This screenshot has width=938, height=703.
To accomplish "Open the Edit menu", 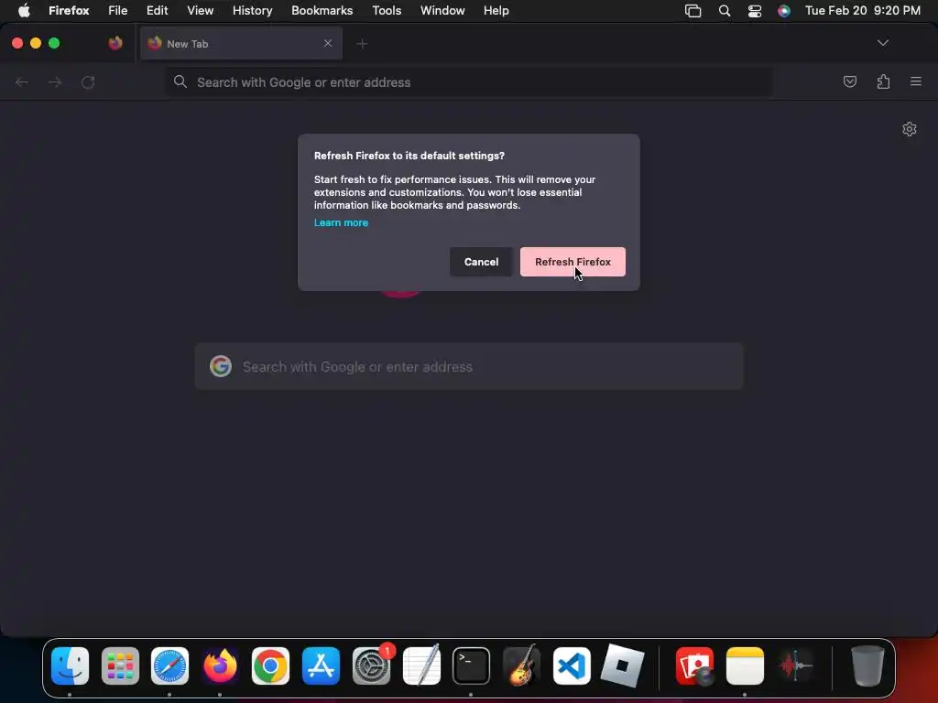I will tap(158, 11).
